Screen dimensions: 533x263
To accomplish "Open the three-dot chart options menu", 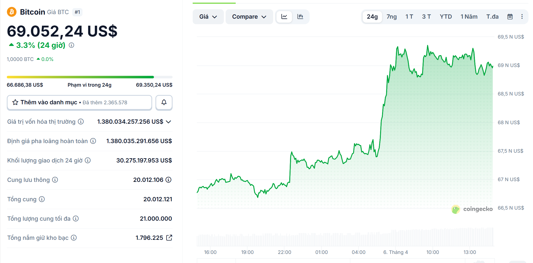I will pos(522,17).
